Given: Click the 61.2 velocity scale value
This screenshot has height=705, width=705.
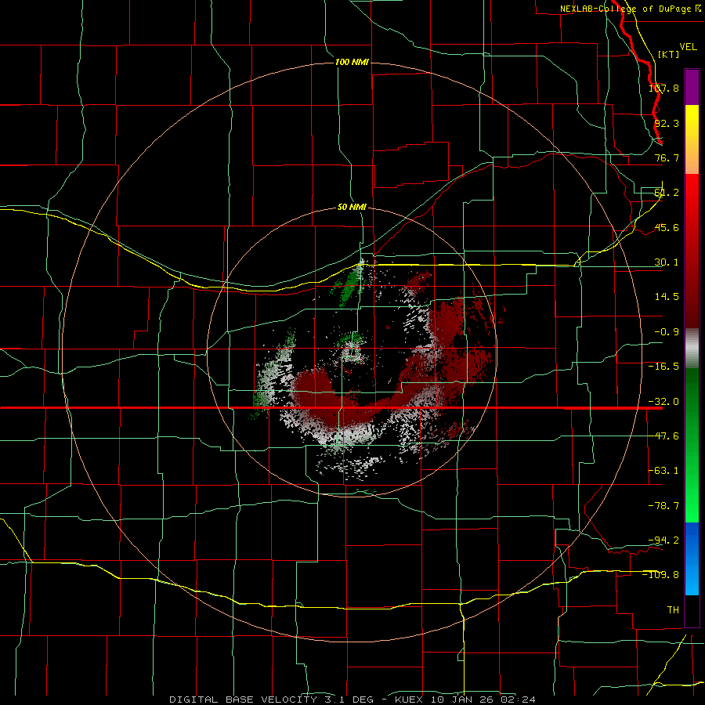Looking at the screenshot, I should pyautogui.click(x=667, y=193).
